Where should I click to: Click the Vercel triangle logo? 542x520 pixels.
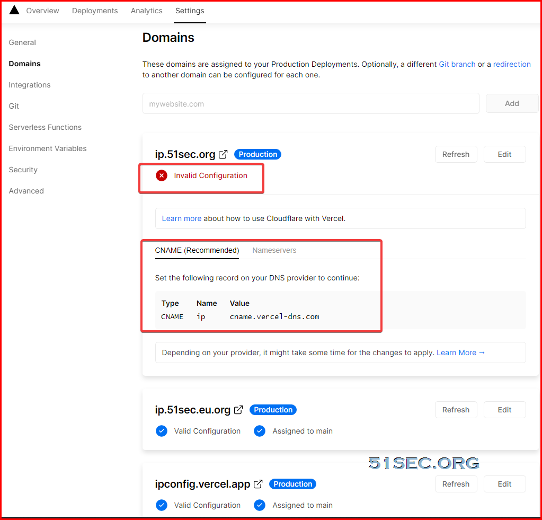[x=14, y=10]
